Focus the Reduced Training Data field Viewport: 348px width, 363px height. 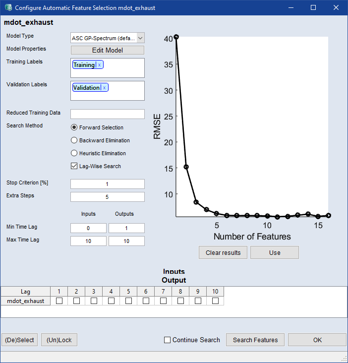tap(107, 114)
